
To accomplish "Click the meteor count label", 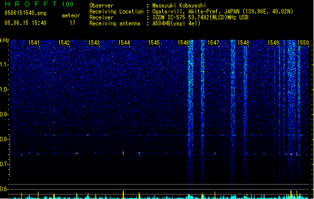I will 71,15.
